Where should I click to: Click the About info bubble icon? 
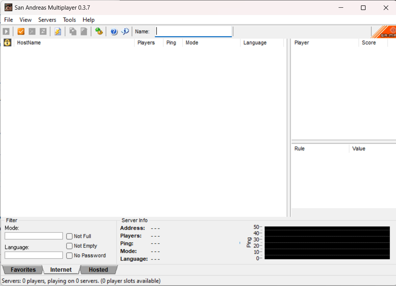(x=125, y=32)
